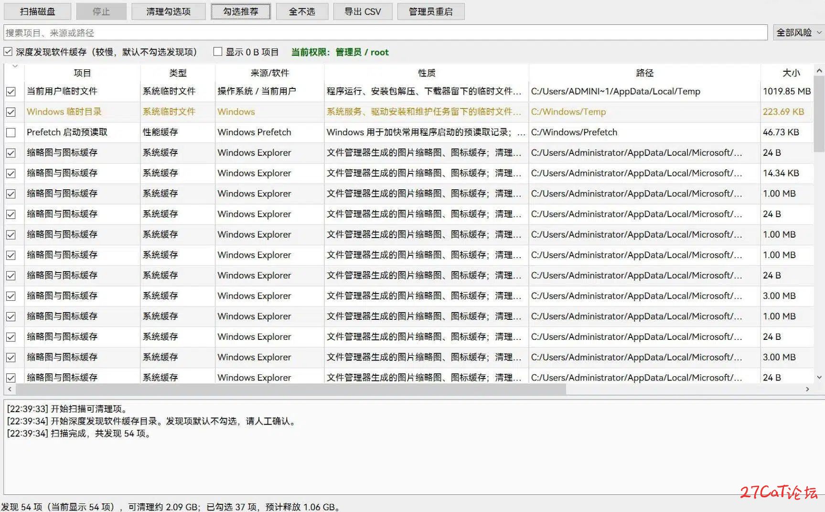Uncheck the 当前用户临时文件 row checkbox
Viewport: 825px width, 512px height.
pos(11,91)
